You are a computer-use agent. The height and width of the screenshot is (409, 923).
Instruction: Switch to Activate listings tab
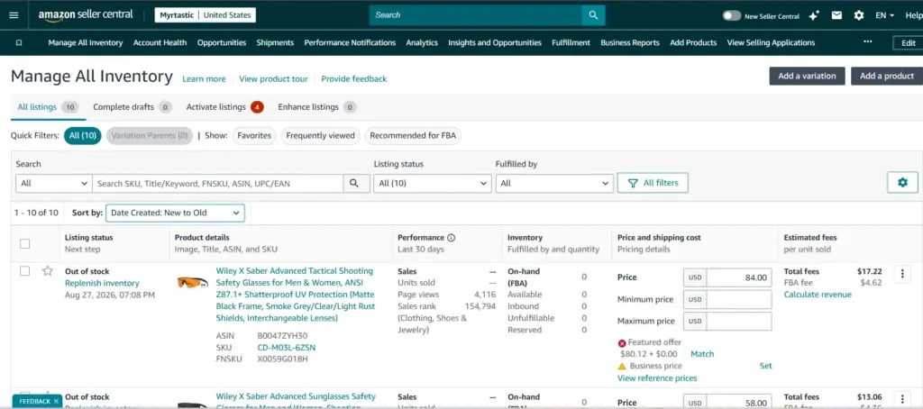tap(224, 107)
